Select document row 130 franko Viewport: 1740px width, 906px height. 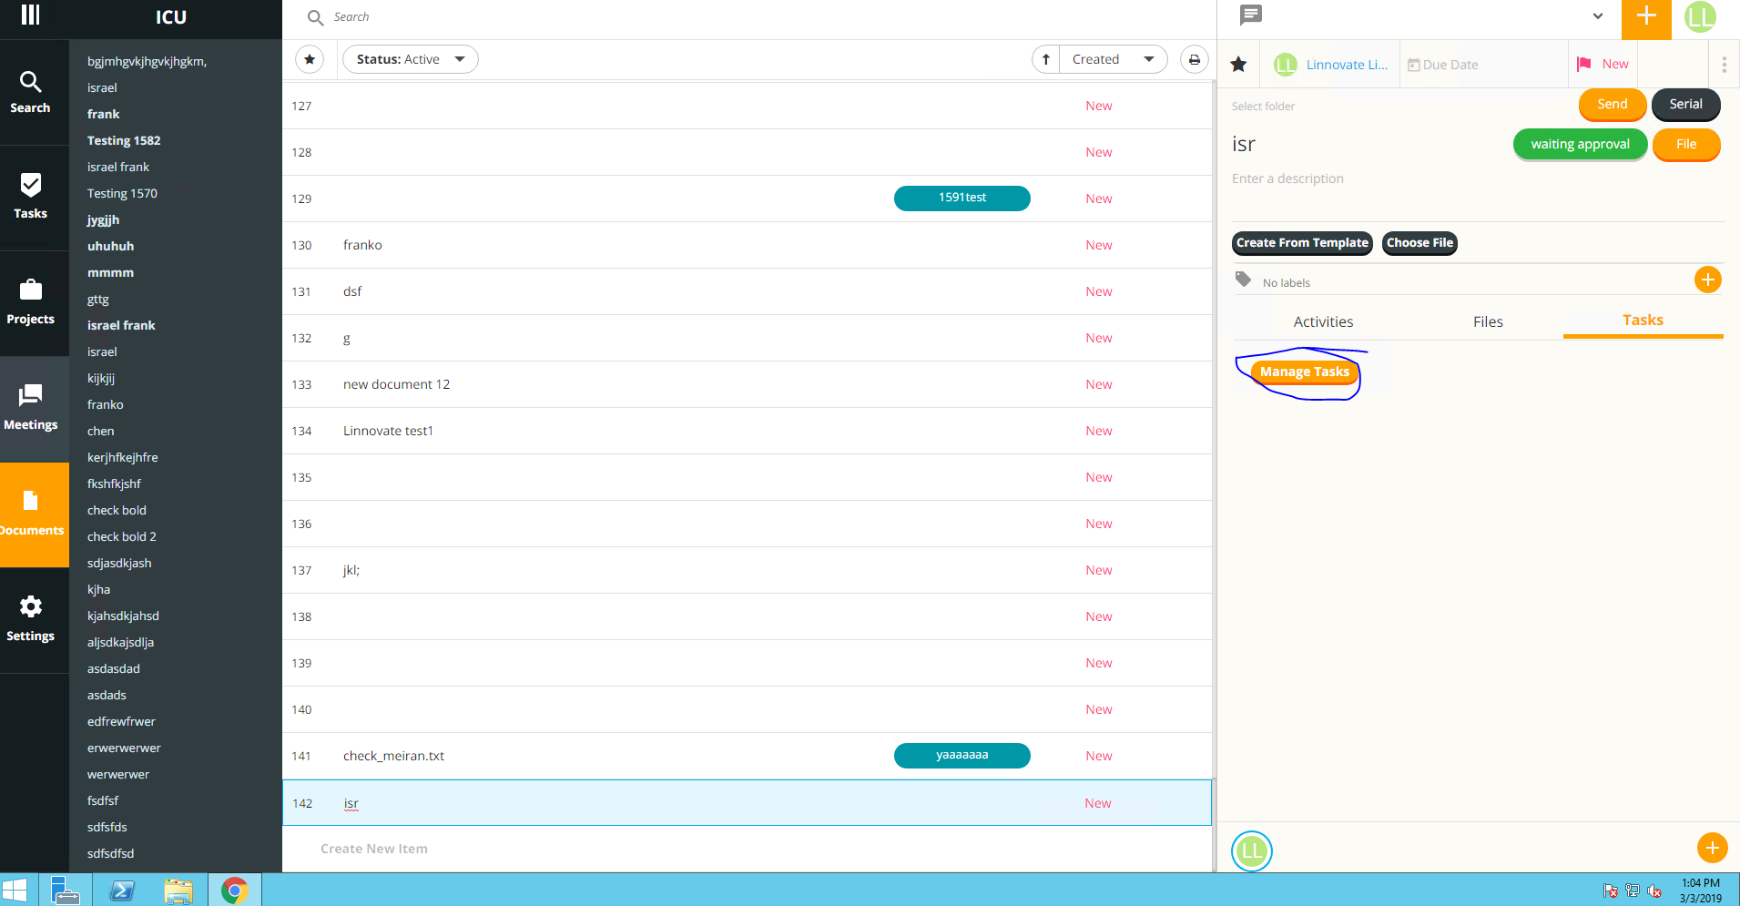tap(747, 245)
